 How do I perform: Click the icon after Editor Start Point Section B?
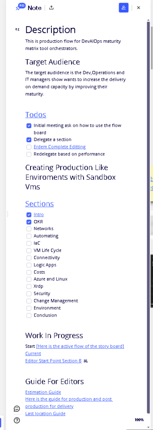[x=86, y=361]
